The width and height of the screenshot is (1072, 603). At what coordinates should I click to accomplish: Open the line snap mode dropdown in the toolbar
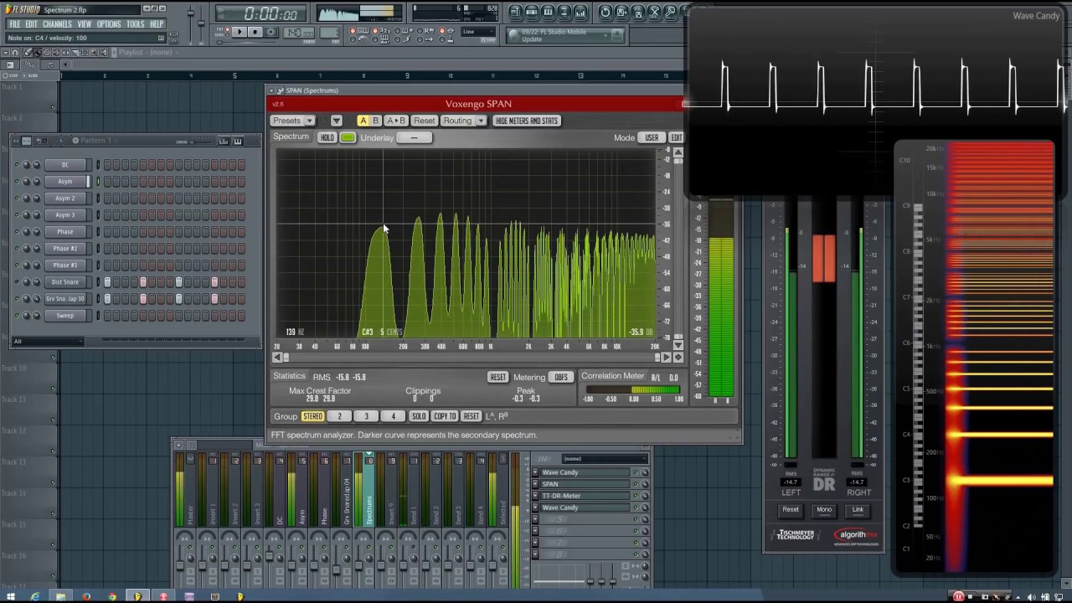click(480, 32)
